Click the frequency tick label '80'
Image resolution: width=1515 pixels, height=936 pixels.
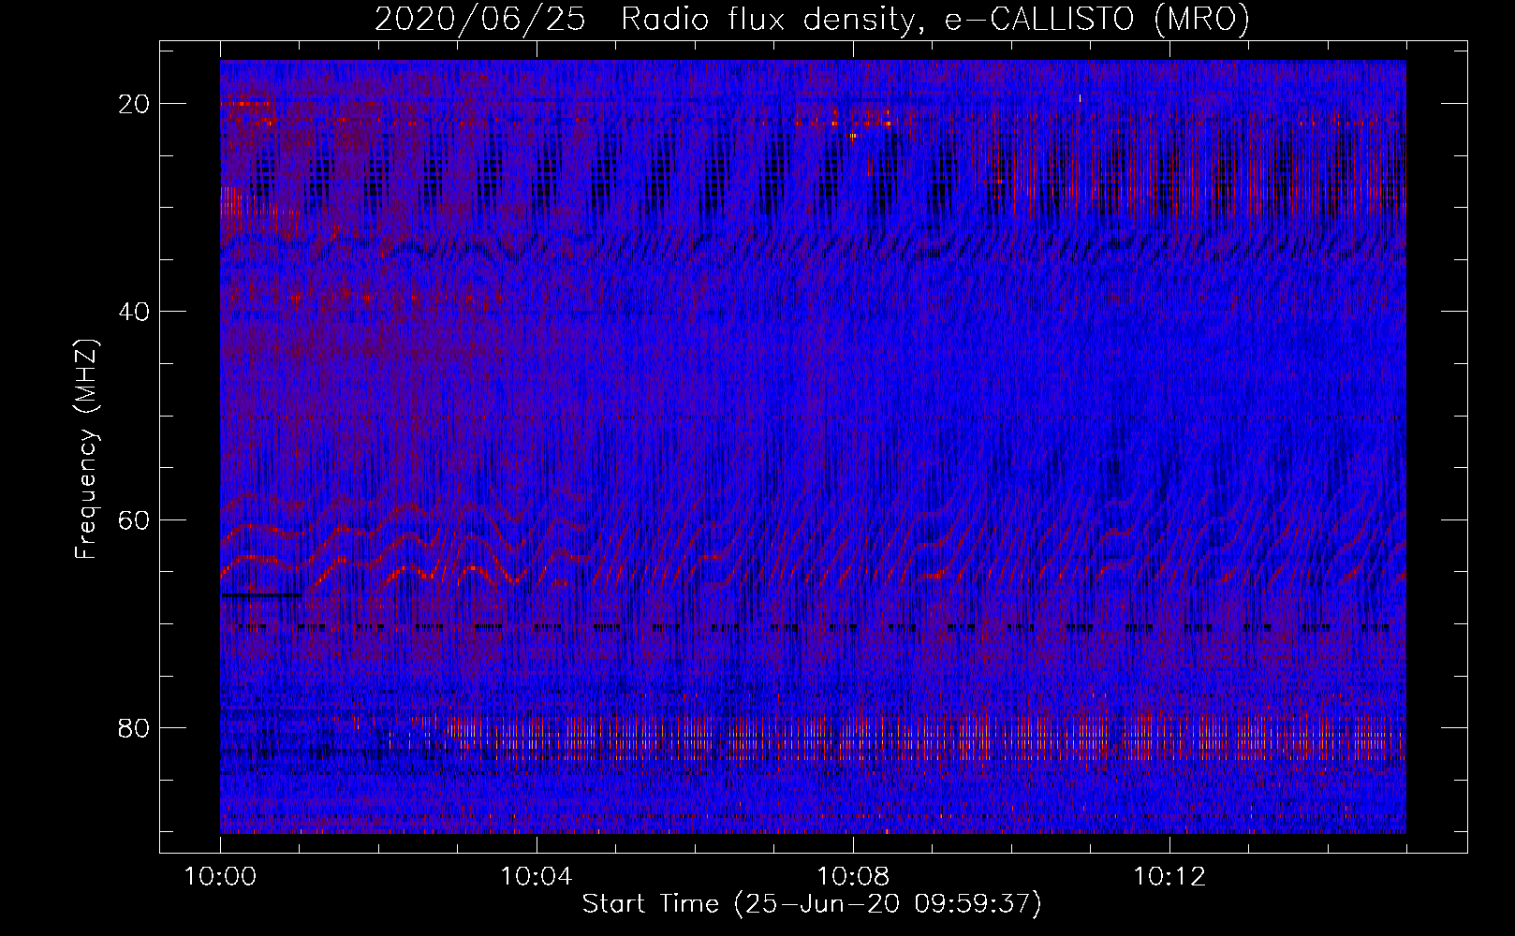tap(135, 727)
